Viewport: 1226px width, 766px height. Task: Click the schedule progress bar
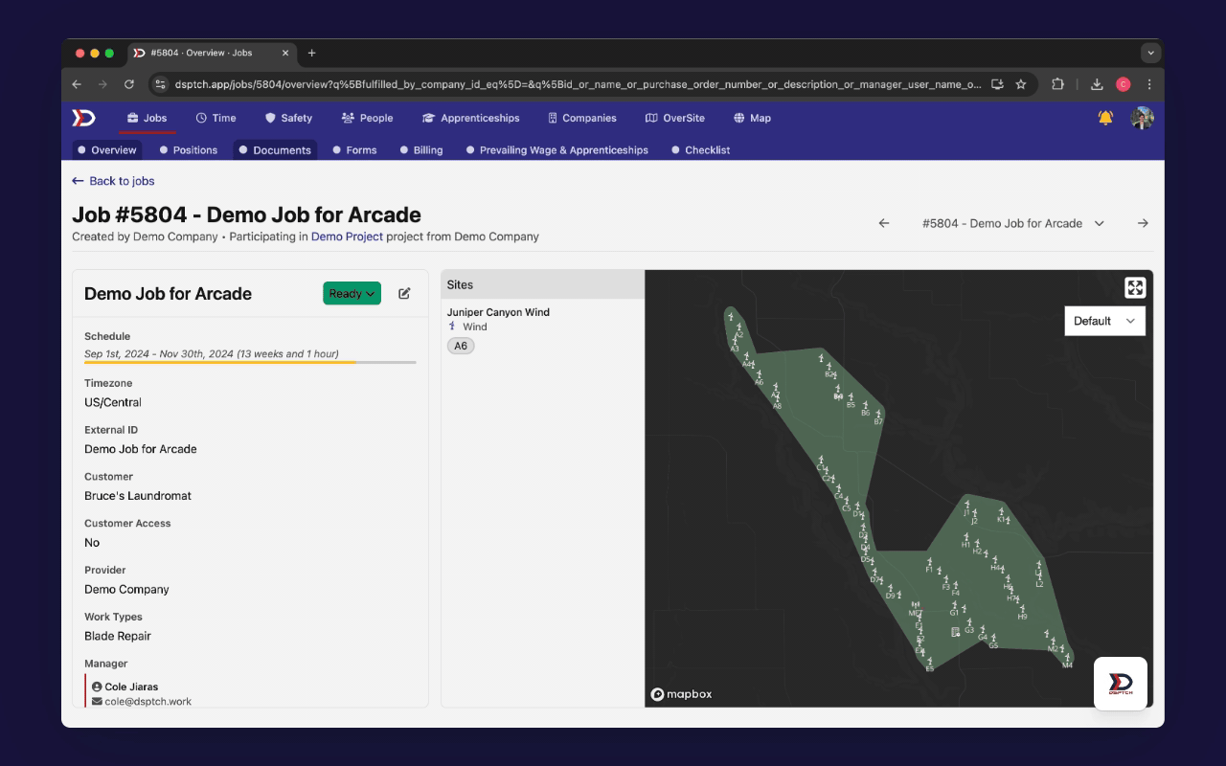click(x=250, y=363)
